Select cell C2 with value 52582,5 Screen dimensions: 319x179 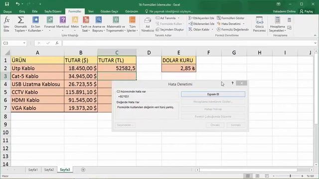click(x=117, y=68)
